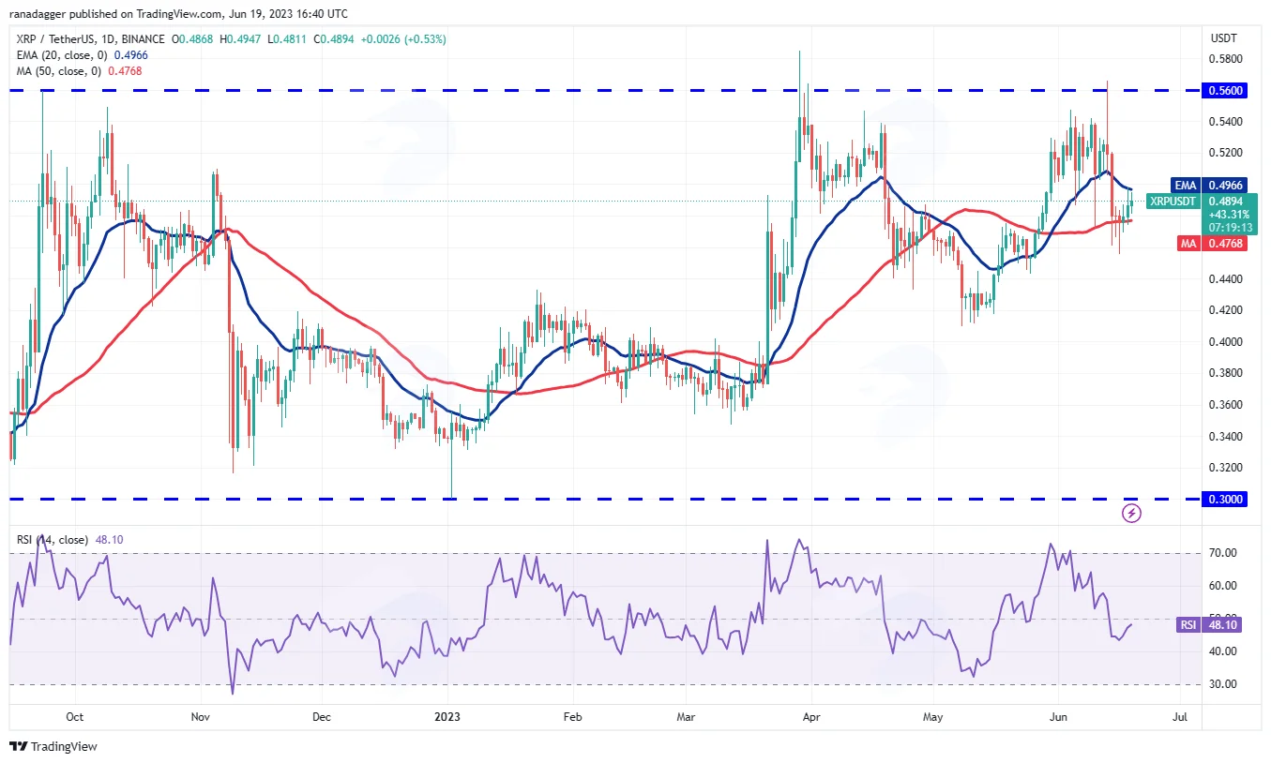The width and height of the screenshot is (1271, 763).
Task: Select the EMA value 0.4966 in the top legend
Action: click(129, 55)
